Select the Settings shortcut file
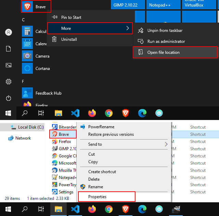This screenshot has height=216, width=219. 63,192
